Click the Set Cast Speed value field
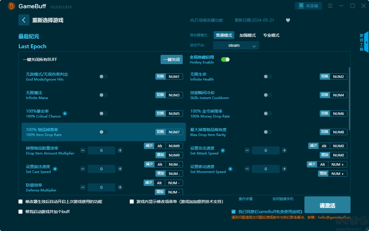The image size is (369, 231). pos(101,169)
